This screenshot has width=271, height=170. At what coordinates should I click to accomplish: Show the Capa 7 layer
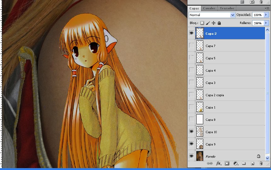click(x=191, y=45)
